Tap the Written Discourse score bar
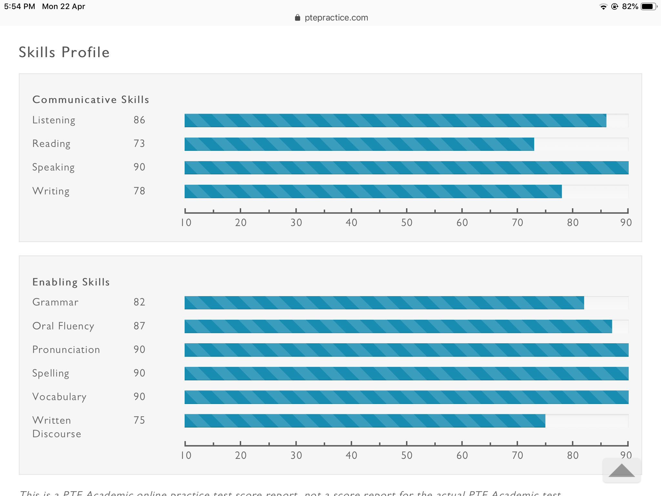Viewport: 661px width, 496px height. click(365, 421)
